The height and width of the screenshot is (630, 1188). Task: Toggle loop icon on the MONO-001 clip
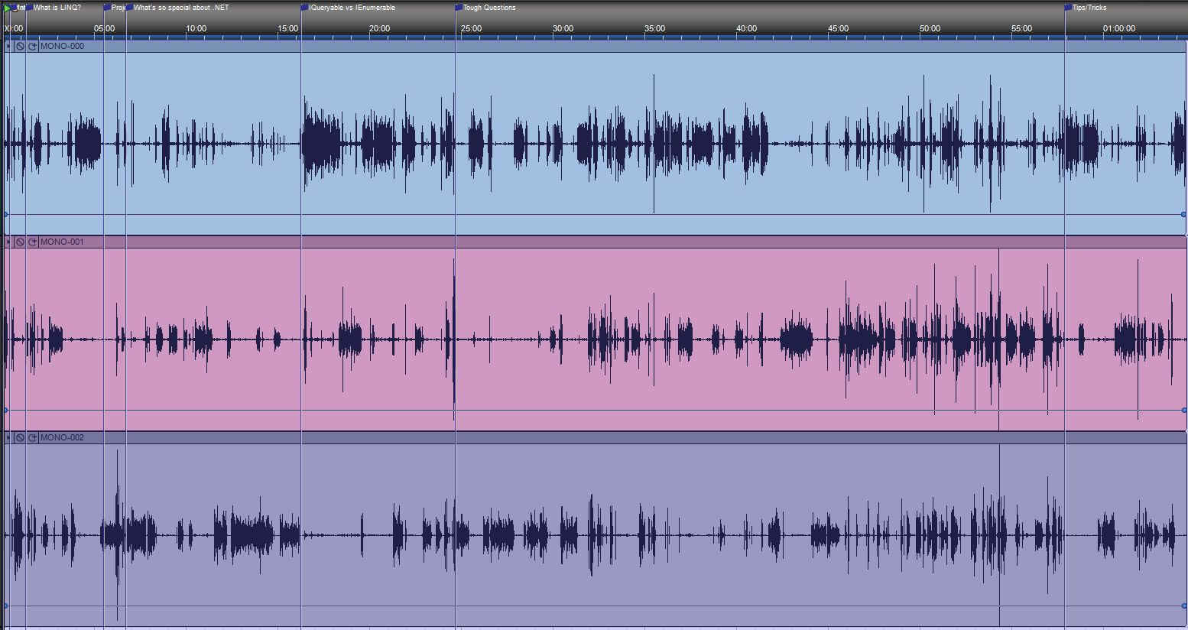[x=33, y=242]
